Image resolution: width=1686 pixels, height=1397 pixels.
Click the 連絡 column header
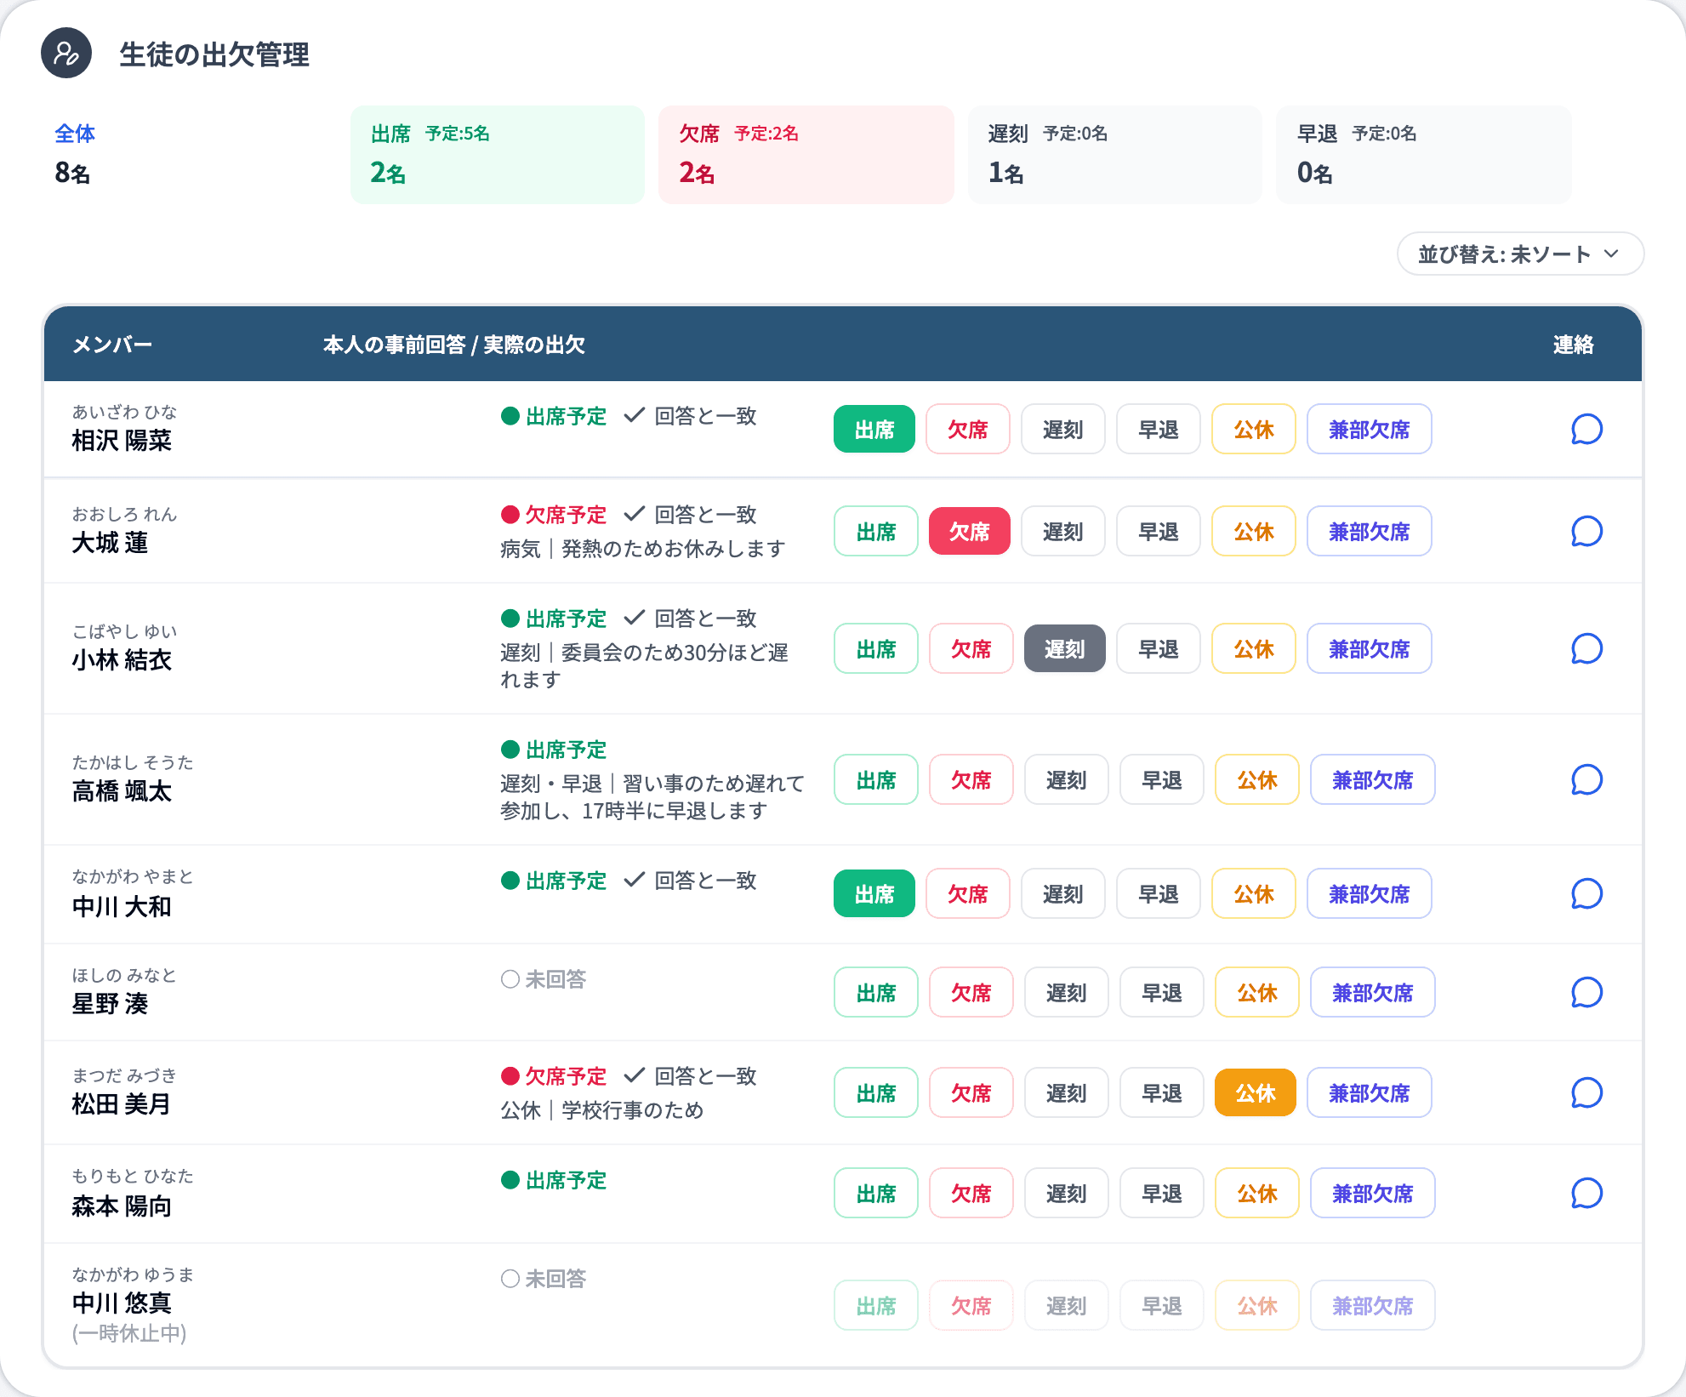tap(1573, 345)
